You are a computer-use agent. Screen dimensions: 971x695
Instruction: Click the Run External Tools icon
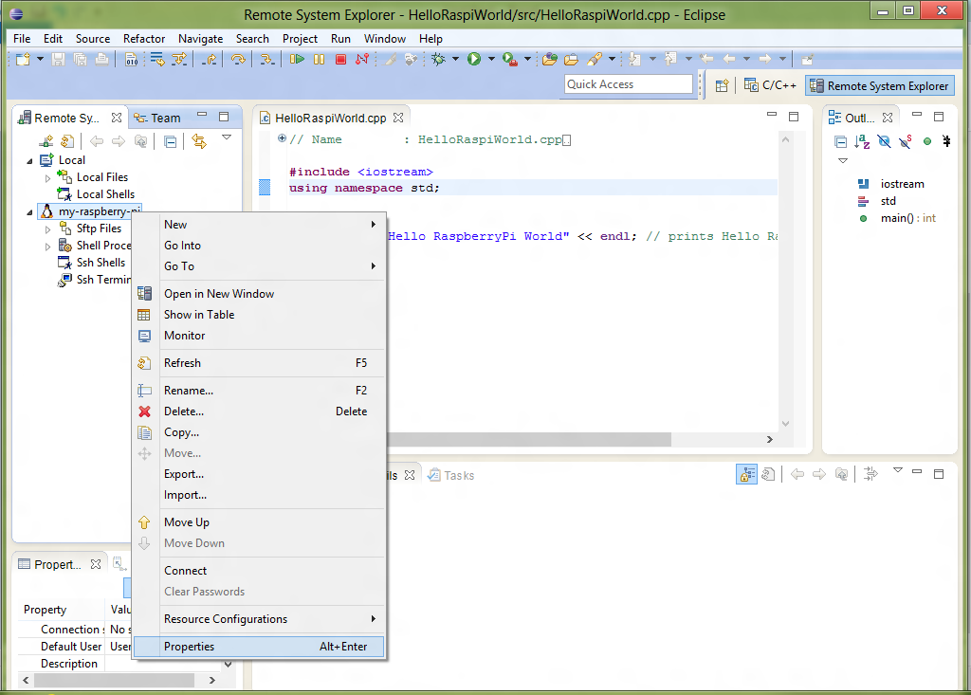(x=509, y=60)
